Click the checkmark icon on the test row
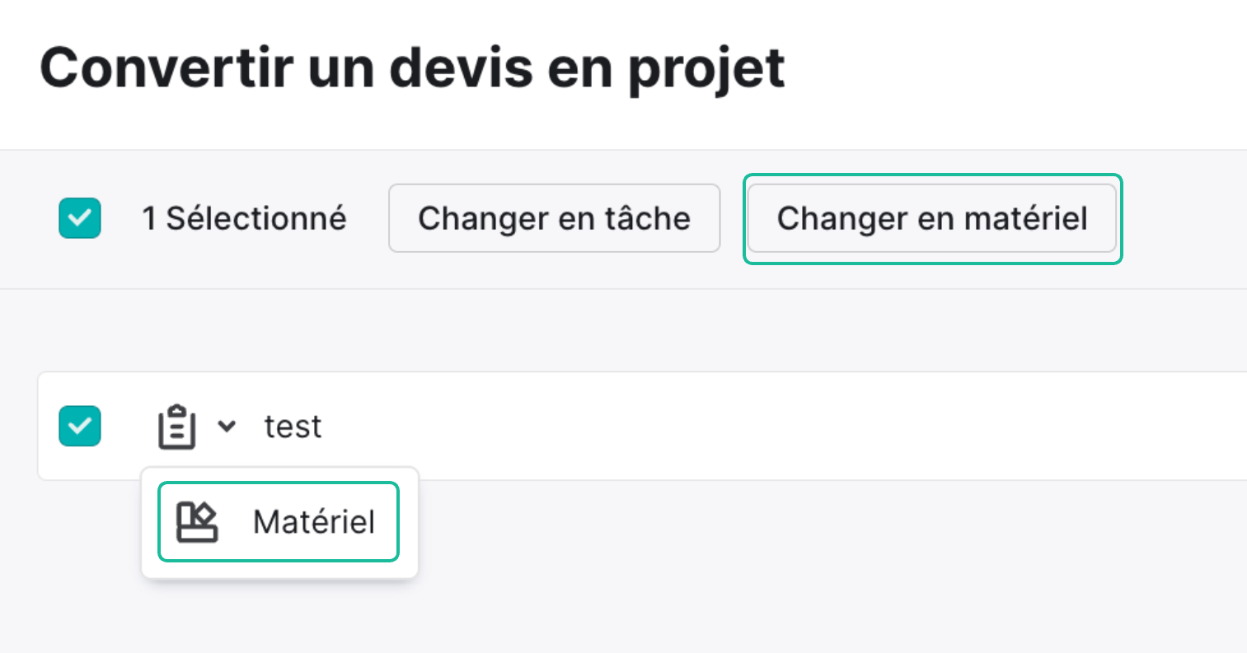The image size is (1247, 653). (x=80, y=426)
